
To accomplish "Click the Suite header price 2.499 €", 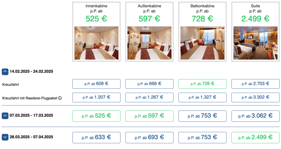I will [255, 19].
